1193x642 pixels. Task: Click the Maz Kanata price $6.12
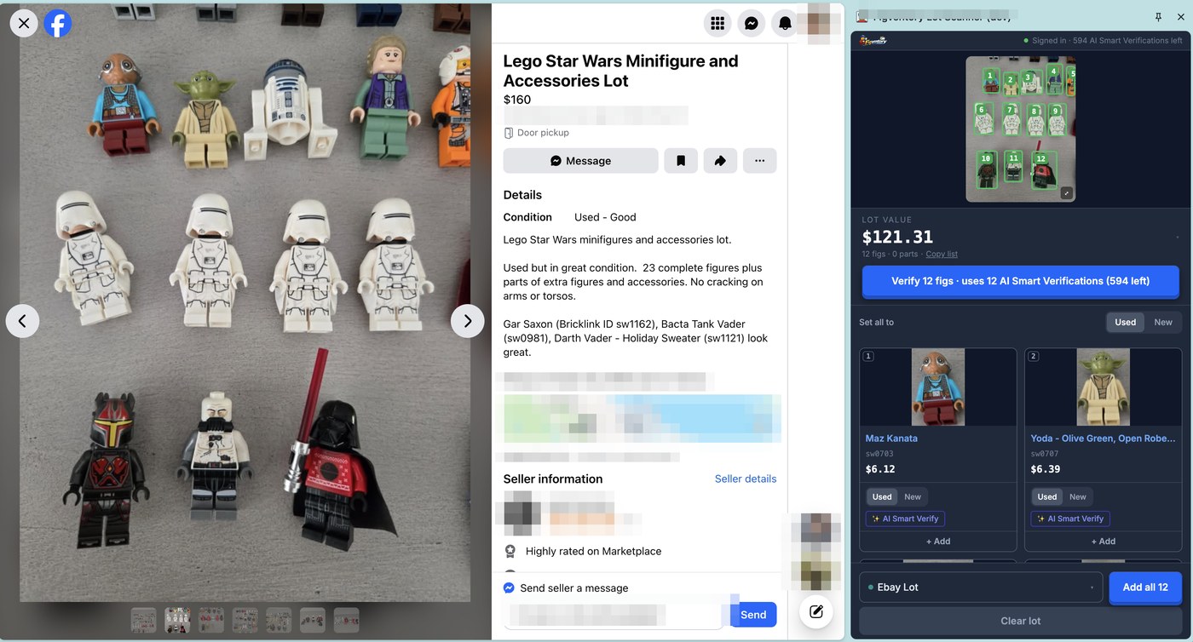[x=880, y=469]
